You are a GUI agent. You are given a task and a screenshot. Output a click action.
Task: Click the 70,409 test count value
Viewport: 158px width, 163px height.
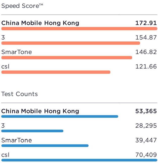pyautogui.click(x=146, y=155)
